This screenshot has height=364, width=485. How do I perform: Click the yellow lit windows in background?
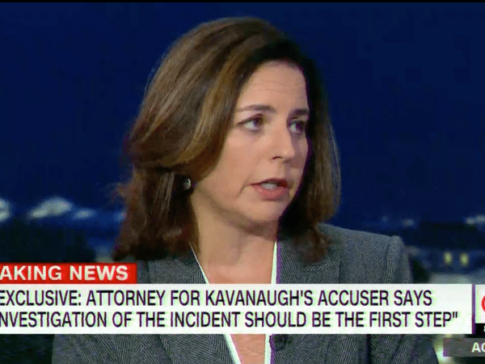point(456,259)
